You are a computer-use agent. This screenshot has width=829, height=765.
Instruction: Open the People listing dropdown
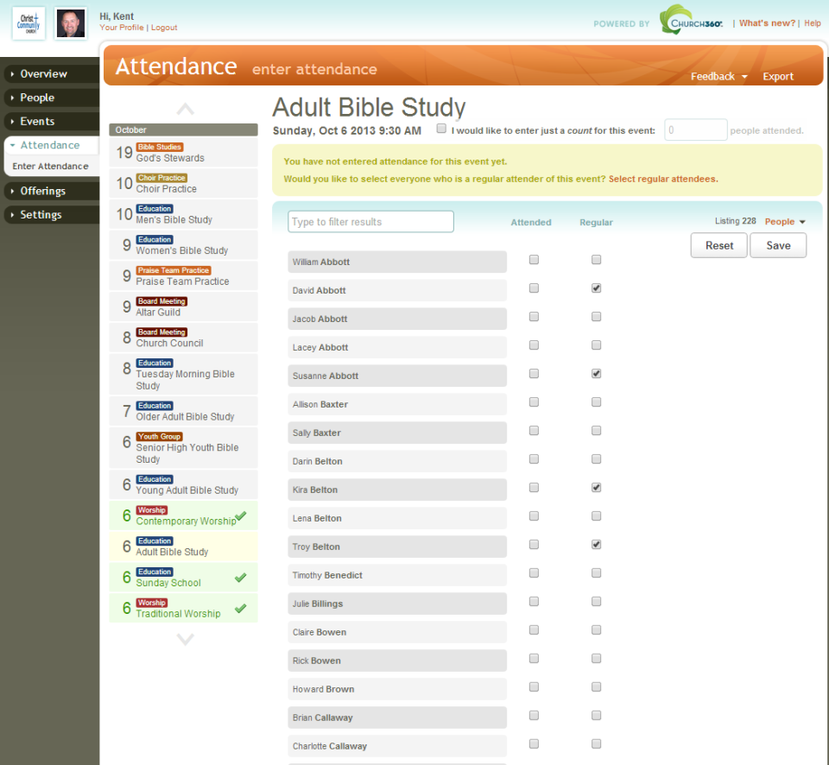coord(784,222)
